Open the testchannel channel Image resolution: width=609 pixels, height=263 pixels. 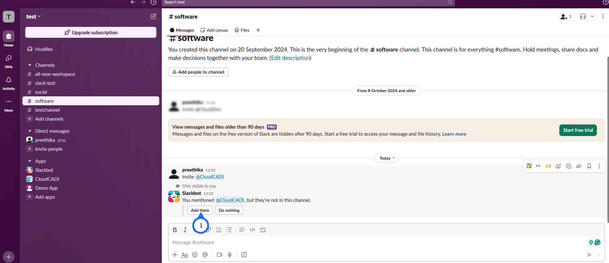47,110
